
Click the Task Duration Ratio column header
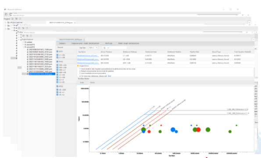(x=243, y=52)
